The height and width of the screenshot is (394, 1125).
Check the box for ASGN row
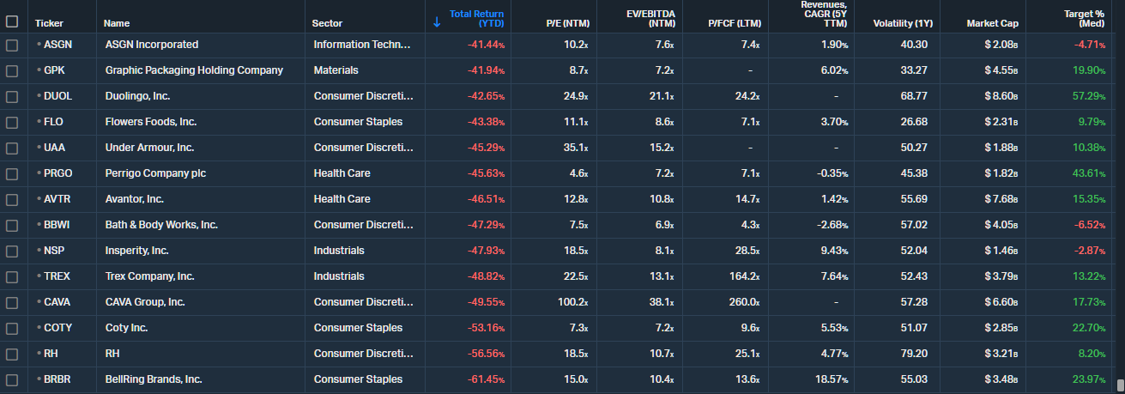12,45
